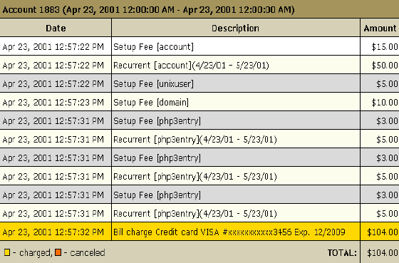Select the Amount column header
399x263 pixels.
click(380, 28)
